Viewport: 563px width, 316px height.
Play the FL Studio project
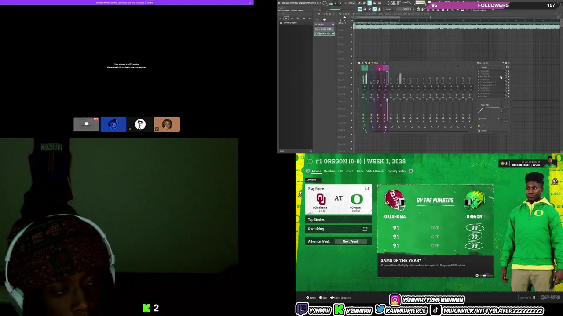[x=336, y=3]
